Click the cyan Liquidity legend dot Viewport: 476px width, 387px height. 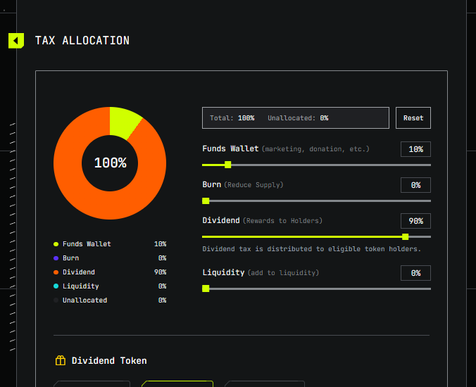coord(56,286)
